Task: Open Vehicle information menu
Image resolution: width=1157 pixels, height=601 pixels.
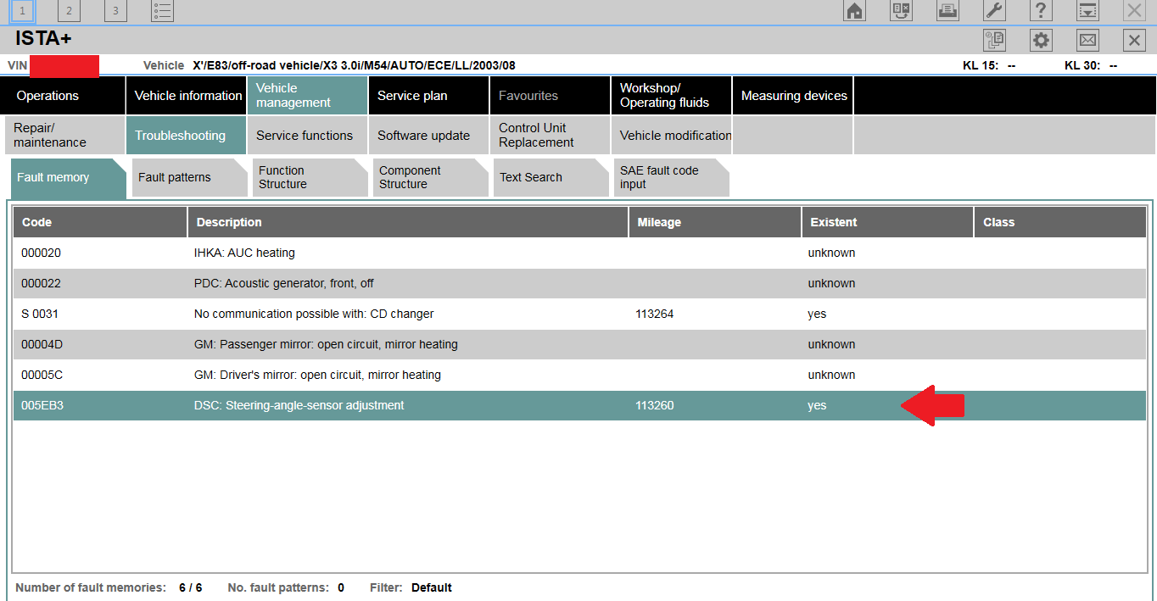Action: coord(187,96)
